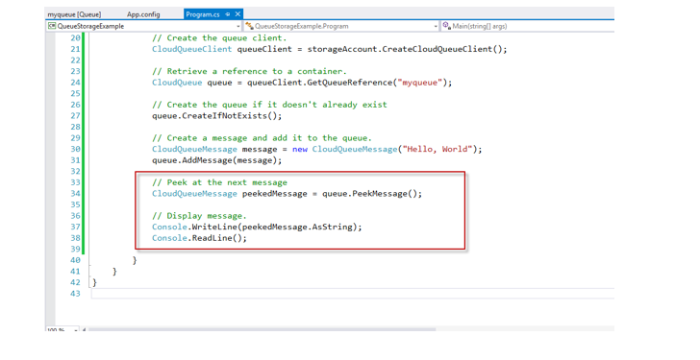Open the QueueStorageExample project dropdown
Screen dimensions: 700x360
pyautogui.click(x=237, y=26)
